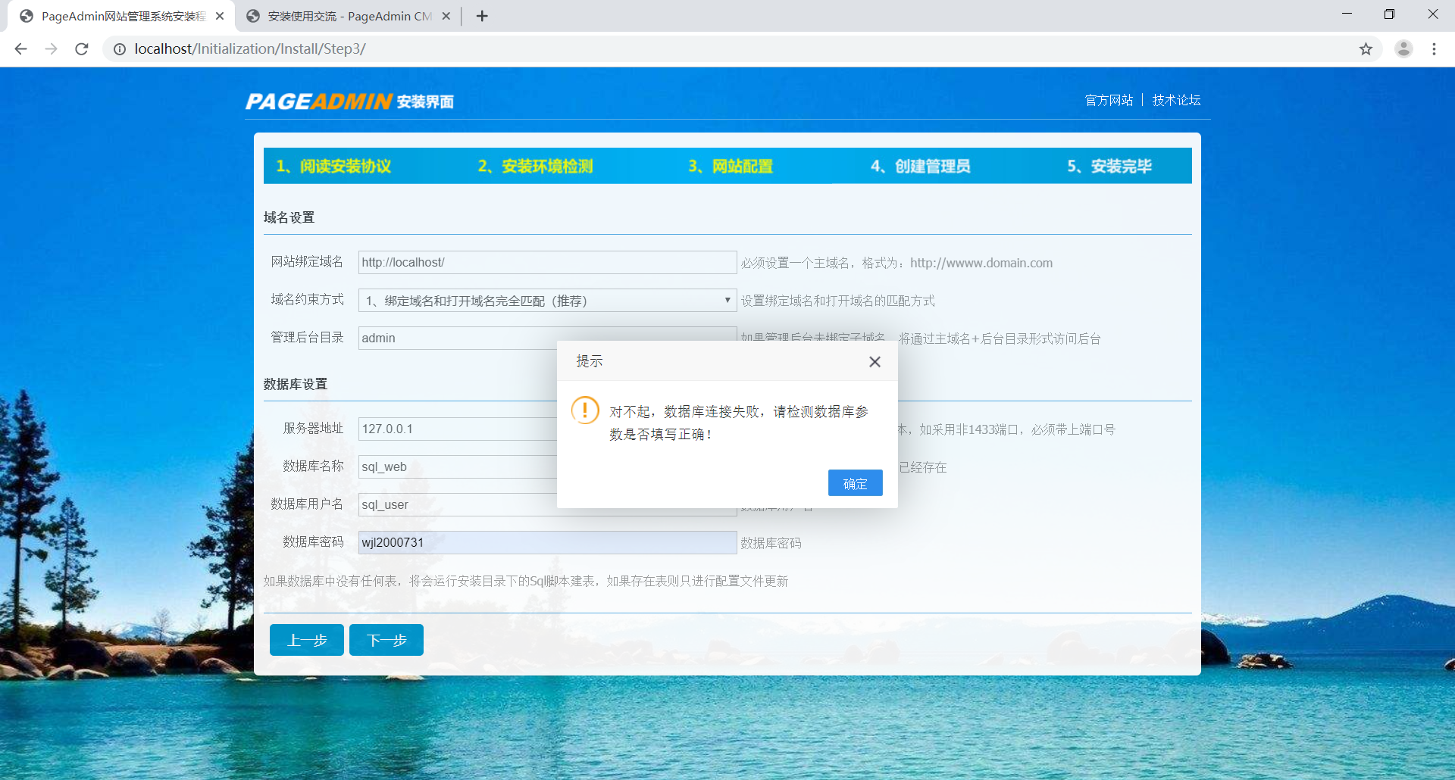Open the 官方网站 link

(1109, 100)
